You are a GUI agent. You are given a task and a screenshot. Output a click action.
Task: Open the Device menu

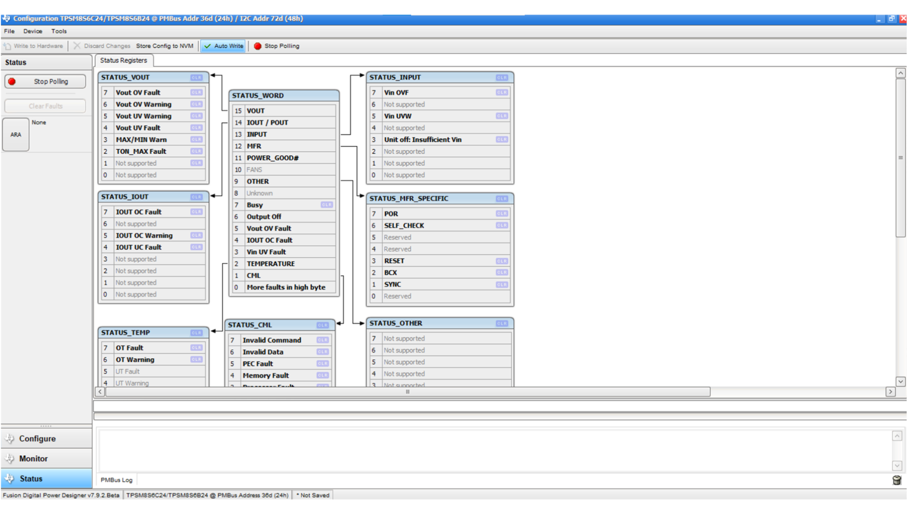pyautogui.click(x=32, y=31)
